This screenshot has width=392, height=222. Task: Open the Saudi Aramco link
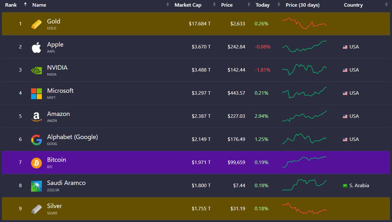[x=66, y=183]
